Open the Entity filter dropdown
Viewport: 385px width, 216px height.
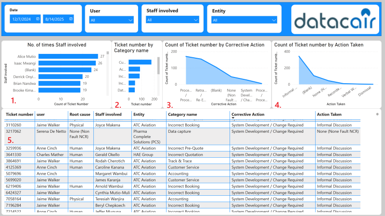[244, 20]
